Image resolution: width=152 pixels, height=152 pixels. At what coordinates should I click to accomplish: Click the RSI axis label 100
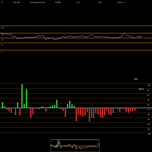click(x=2, y=28)
